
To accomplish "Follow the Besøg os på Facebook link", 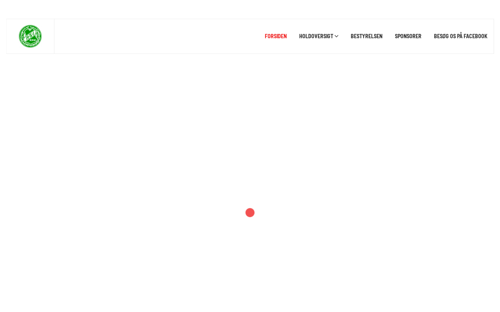I will click(461, 36).
